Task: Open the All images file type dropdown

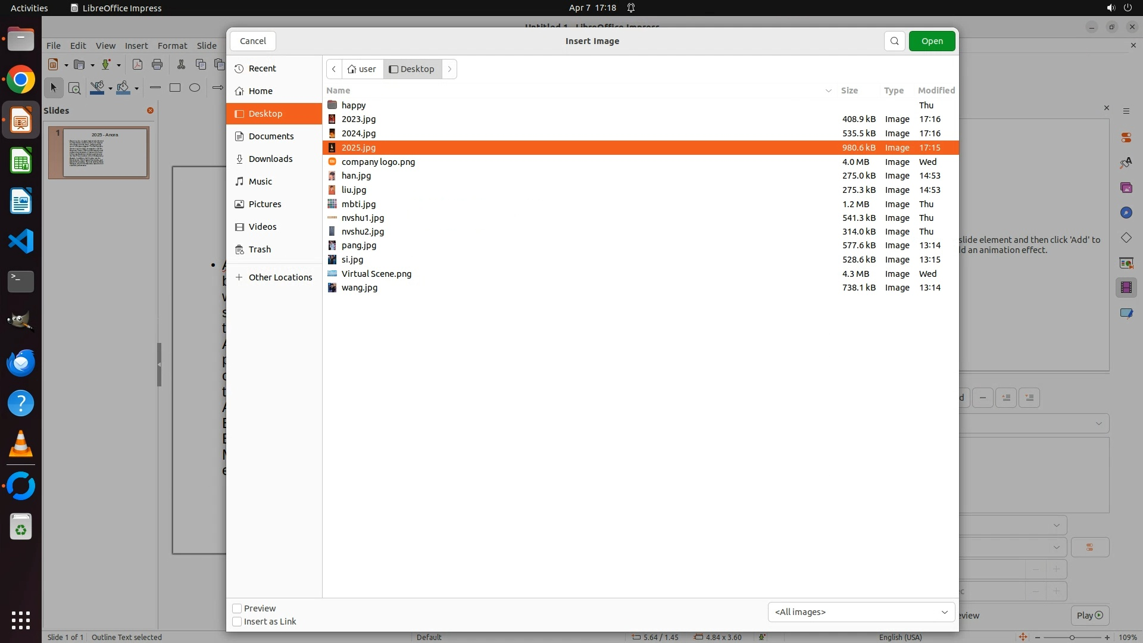Action: 861,612
